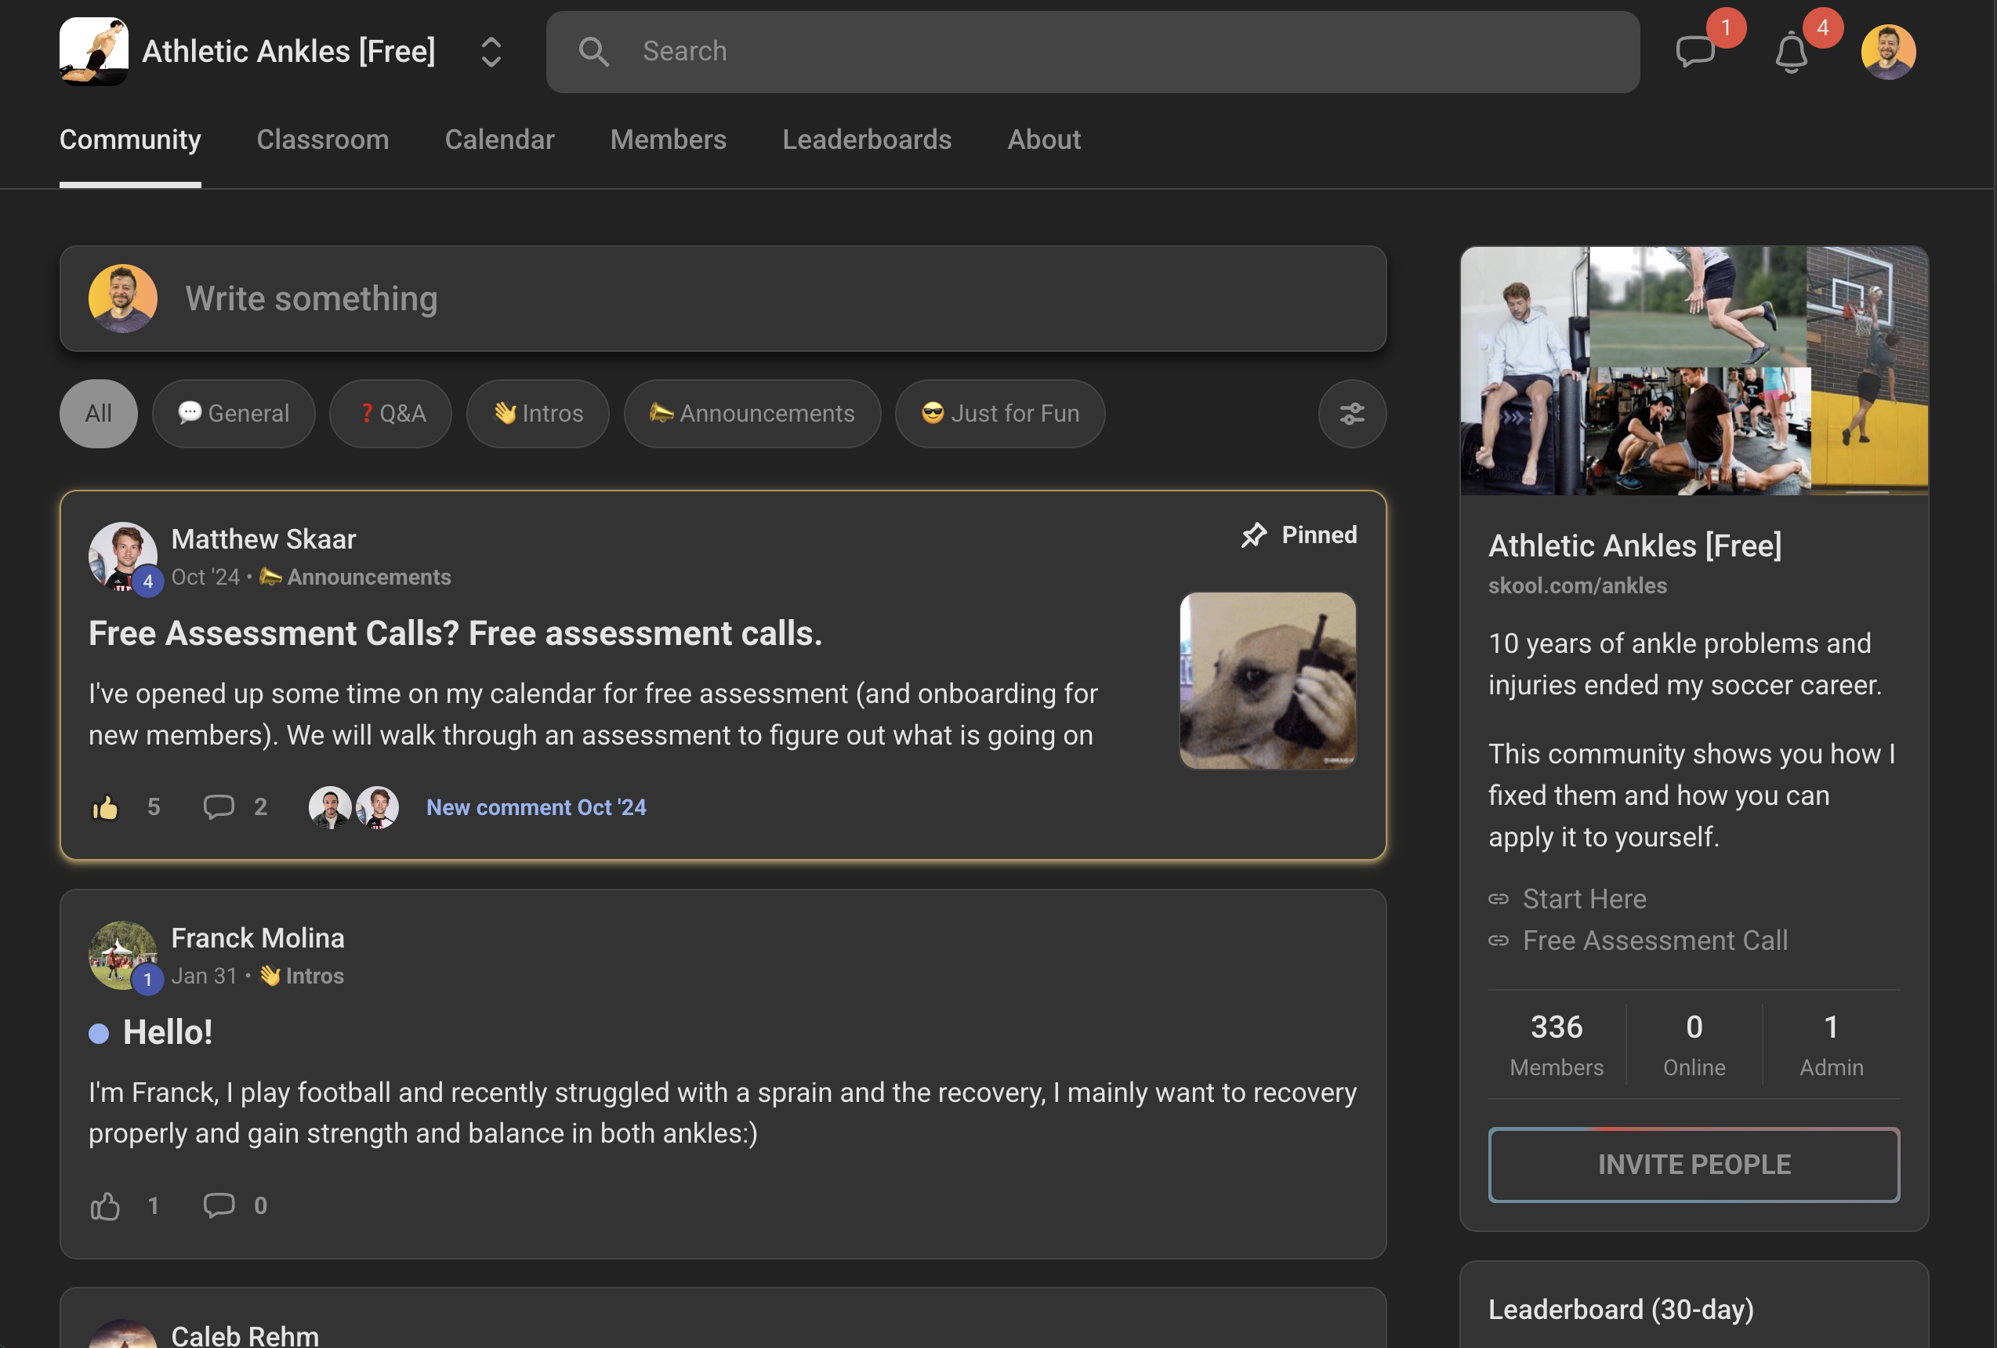Filter the feed by Q&A category
This screenshot has width=1997, height=1348.
tap(391, 414)
